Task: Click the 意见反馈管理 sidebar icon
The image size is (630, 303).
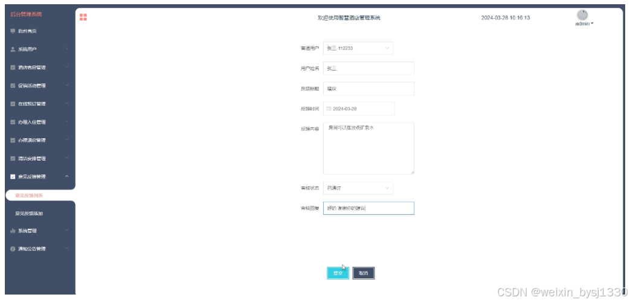Action: (x=13, y=177)
